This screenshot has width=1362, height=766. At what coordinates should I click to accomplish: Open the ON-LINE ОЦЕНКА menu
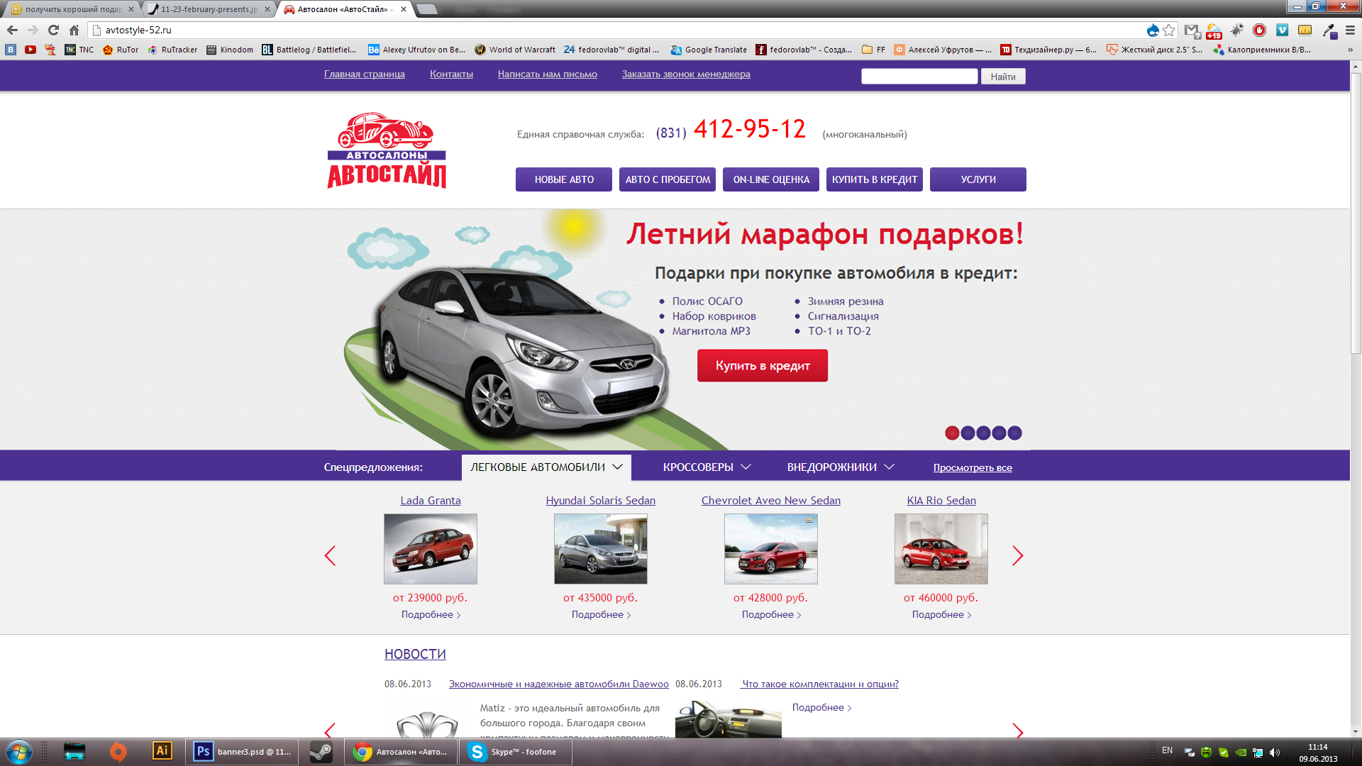click(x=771, y=179)
